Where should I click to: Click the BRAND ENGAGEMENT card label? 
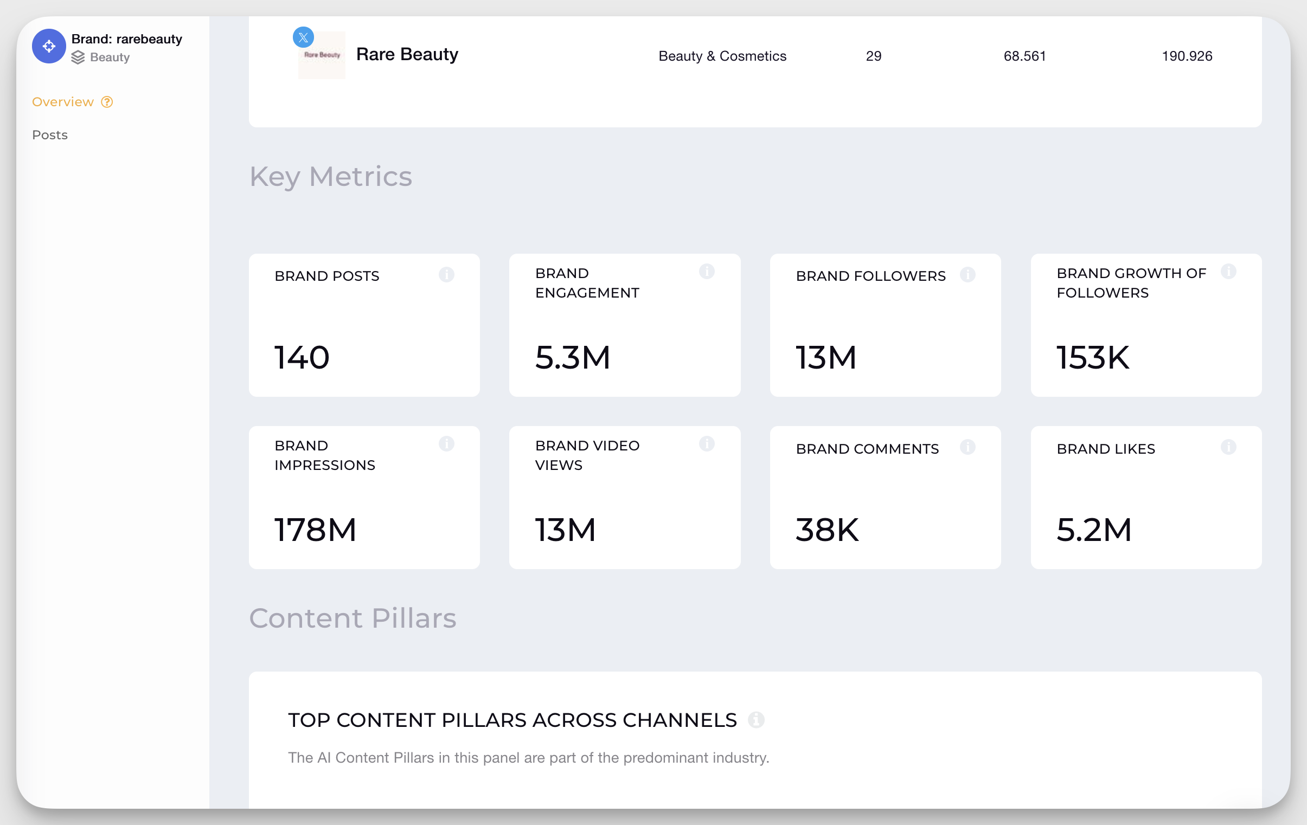coord(587,283)
